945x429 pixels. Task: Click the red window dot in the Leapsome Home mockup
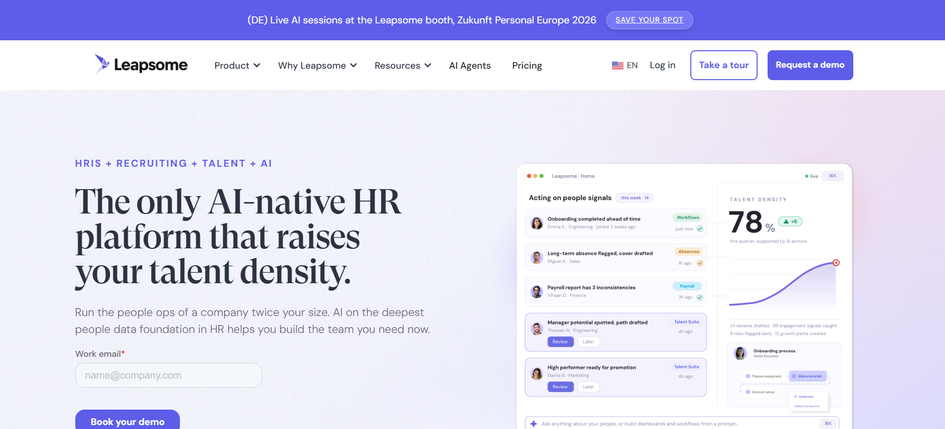pos(529,176)
